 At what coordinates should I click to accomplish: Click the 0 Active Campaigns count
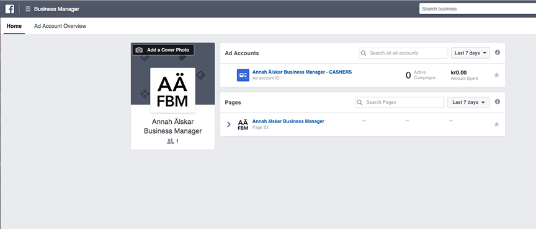408,76
